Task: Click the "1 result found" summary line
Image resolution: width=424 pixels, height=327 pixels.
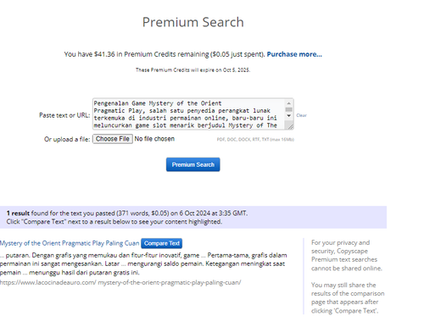Action: (127, 213)
